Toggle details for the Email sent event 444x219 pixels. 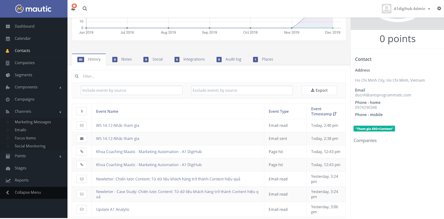pyautogui.click(x=82, y=139)
